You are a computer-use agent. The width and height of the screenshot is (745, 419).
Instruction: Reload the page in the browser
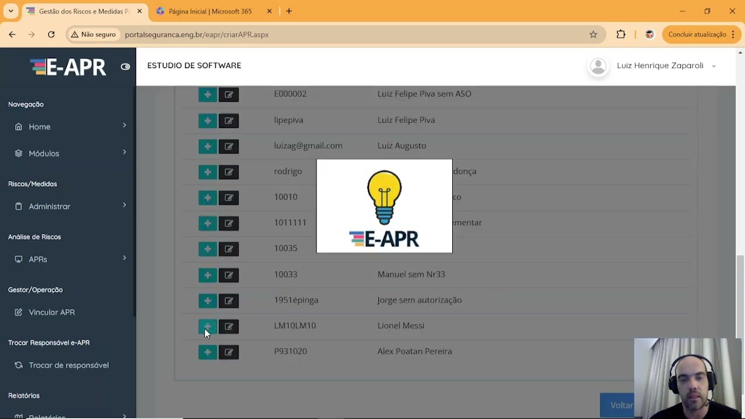(x=51, y=34)
